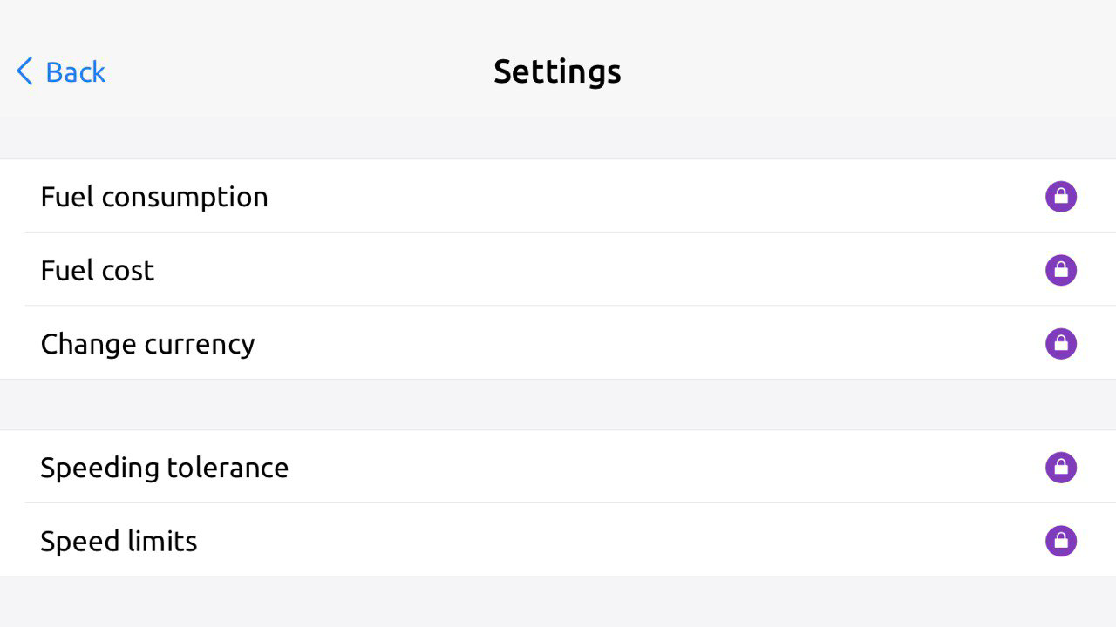Select the Fuel cost label
This screenshot has width=1116, height=627.
point(98,270)
